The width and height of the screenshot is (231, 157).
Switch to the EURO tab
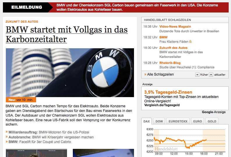198,121
